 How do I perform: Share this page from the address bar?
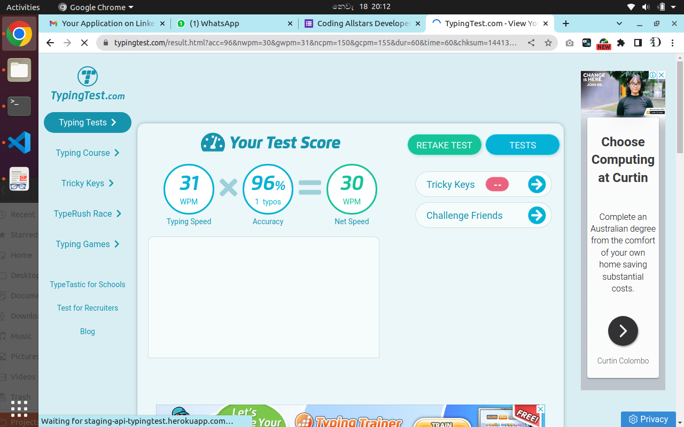click(x=531, y=43)
